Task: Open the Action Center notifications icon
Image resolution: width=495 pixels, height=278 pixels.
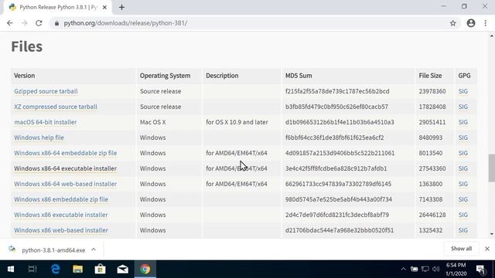Action: (x=480, y=270)
